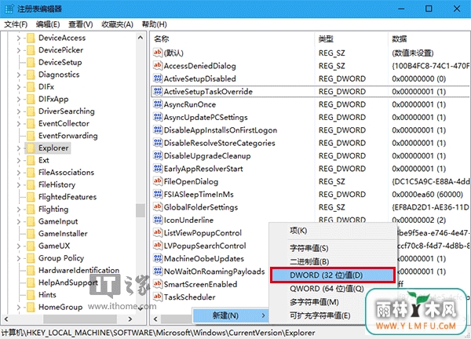
Task: Click the tree pane scroll left arrow
Action: [x=6, y=319]
